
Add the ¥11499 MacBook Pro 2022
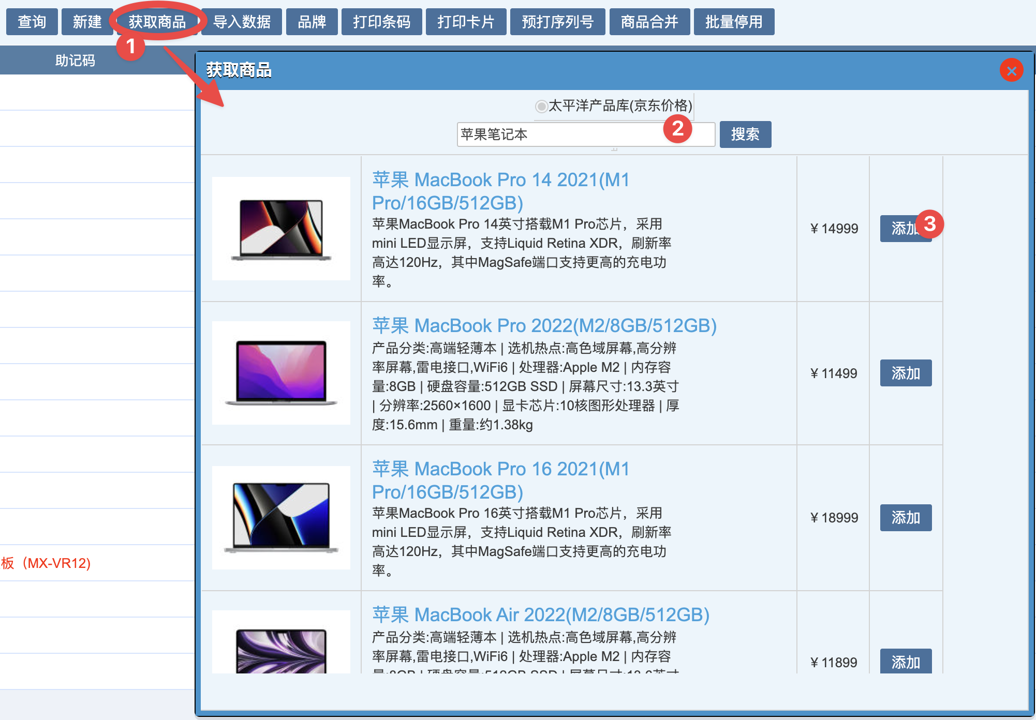click(x=906, y=373)
